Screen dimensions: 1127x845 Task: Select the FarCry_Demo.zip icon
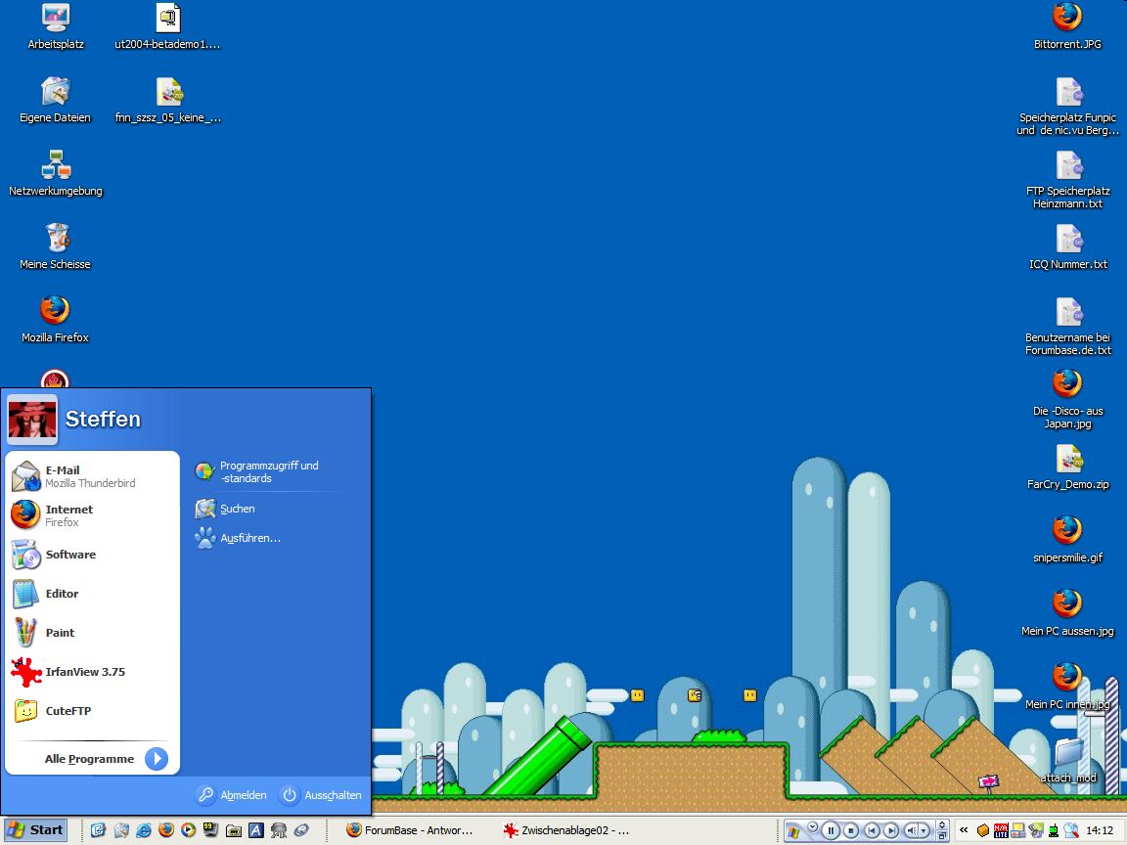tap(1067, 466)
